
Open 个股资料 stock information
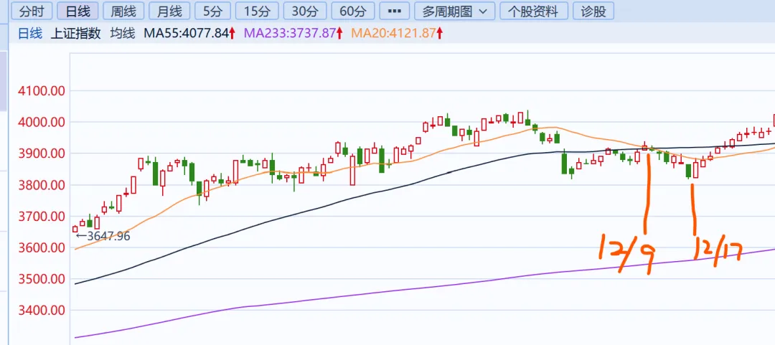click(x=532, y=11)
